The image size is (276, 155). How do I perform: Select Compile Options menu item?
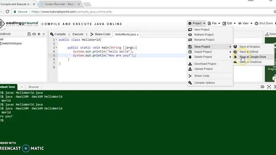pyautogui.click(x=210, y=83)
